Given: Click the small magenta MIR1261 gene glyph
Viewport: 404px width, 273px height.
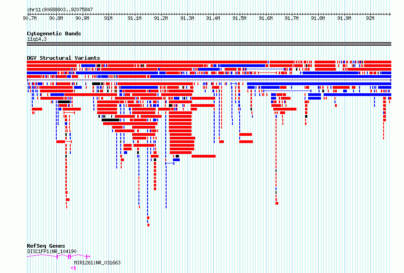Looking at the screenshot, I should click(x=73, y=268).
